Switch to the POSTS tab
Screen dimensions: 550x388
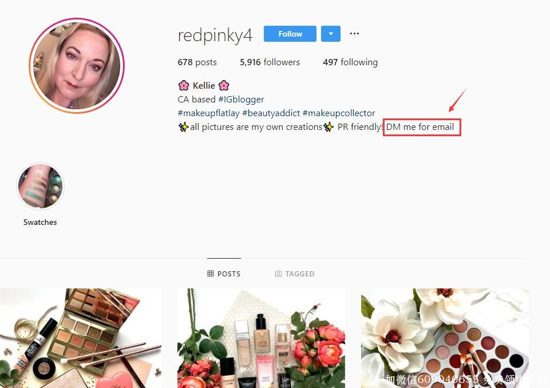(224, 274)
